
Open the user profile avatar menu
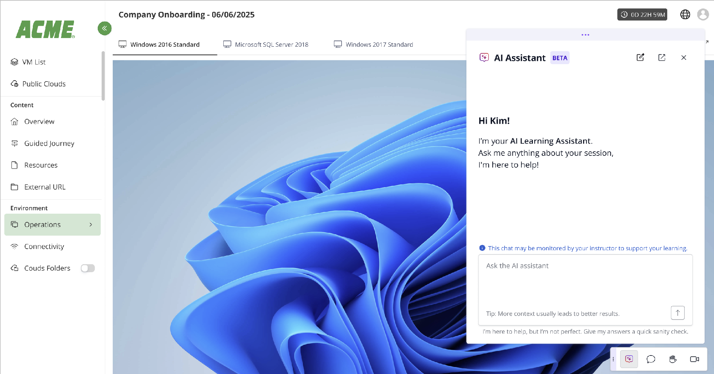[703, 14]
